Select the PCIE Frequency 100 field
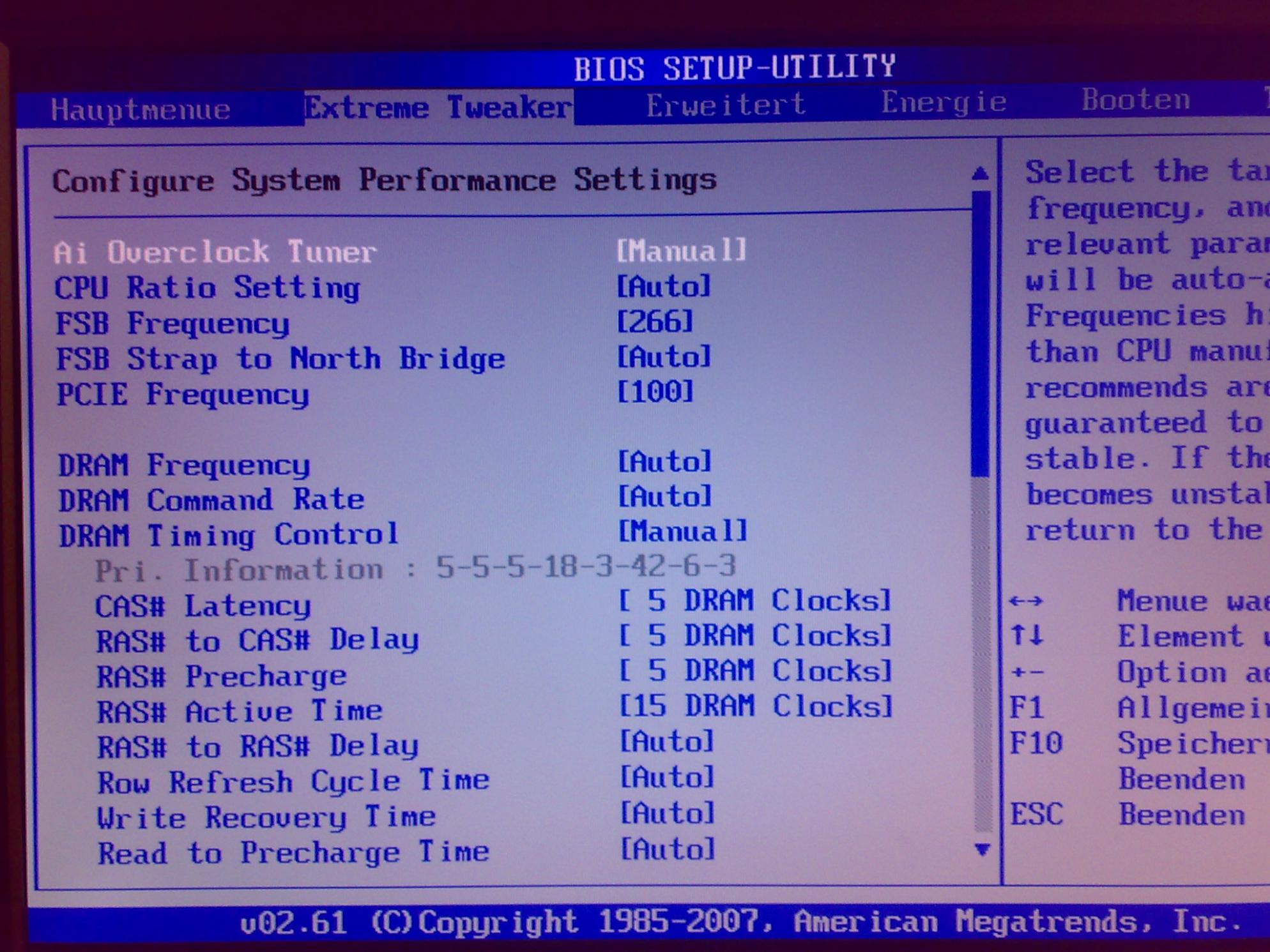The height and width of the screenshot is (952, 1270). [x=655, y=391]
